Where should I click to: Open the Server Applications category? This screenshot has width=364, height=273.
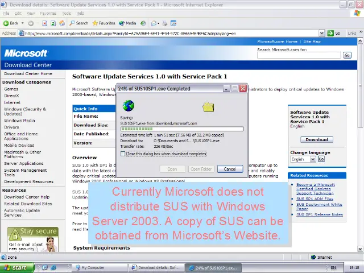[x=24, y=163]
